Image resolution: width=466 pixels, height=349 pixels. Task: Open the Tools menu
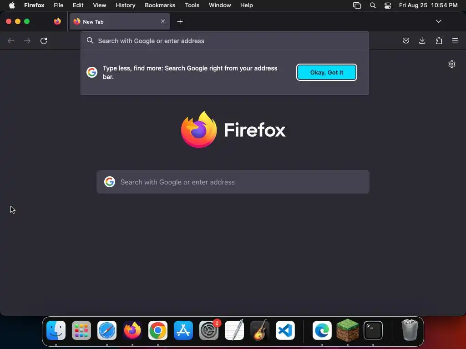(x=192, y=5)
